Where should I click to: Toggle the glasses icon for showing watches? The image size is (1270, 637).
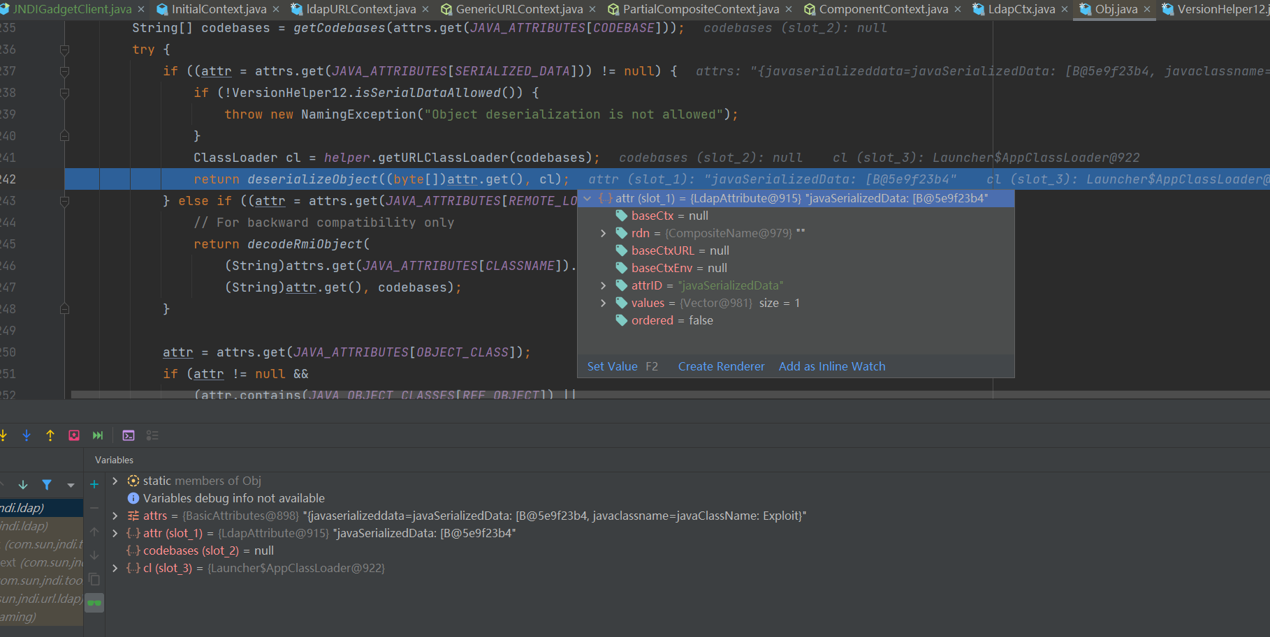[x=94, y=603]
